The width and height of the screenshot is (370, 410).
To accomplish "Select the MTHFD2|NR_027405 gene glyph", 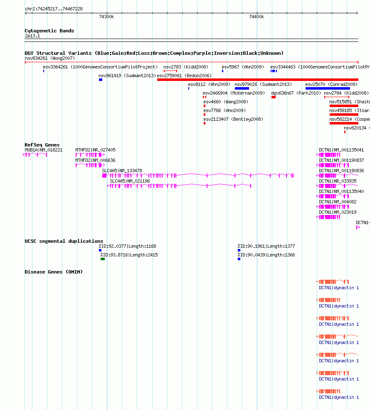I will pyautogui.click(x=90, y=155).
